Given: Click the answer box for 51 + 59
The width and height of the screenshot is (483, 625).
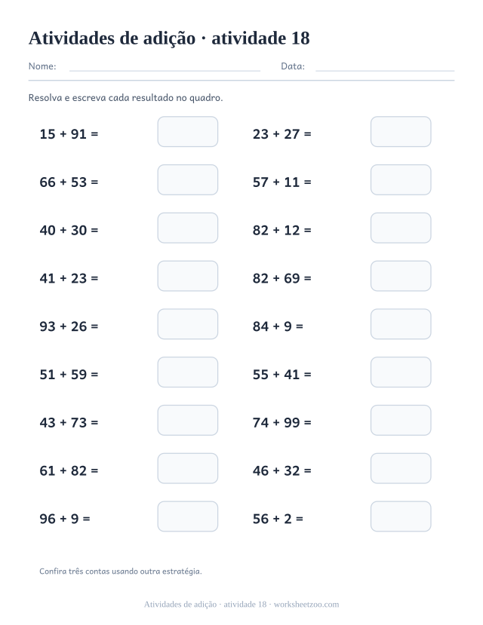Looking at the screenshot, I should tap(187, 372).
